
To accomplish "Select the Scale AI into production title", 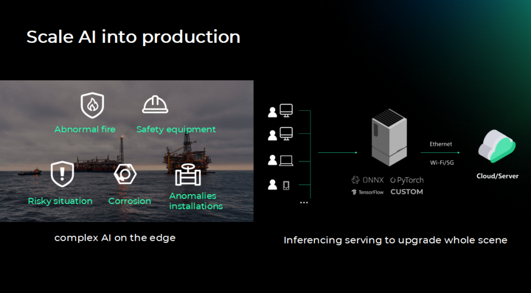I will click(x=133, y=37).
